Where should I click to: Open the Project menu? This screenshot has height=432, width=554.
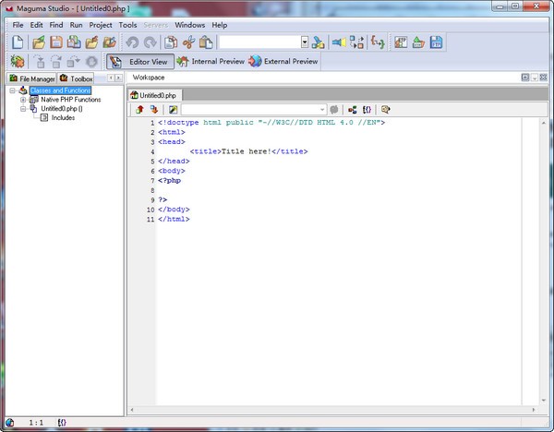[101, 25]
